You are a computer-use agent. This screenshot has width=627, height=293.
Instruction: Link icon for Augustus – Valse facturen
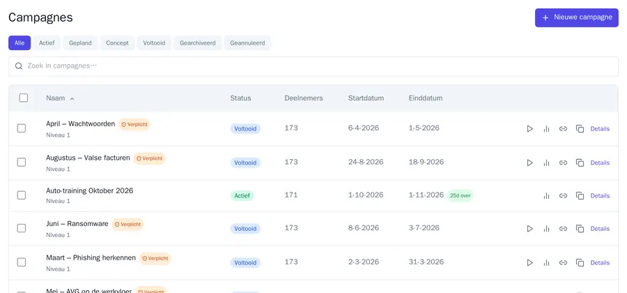(x=563, y=163)
